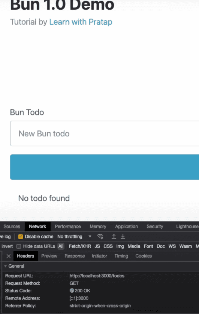Switch to the Performance tab

click(x=68, y=227)
